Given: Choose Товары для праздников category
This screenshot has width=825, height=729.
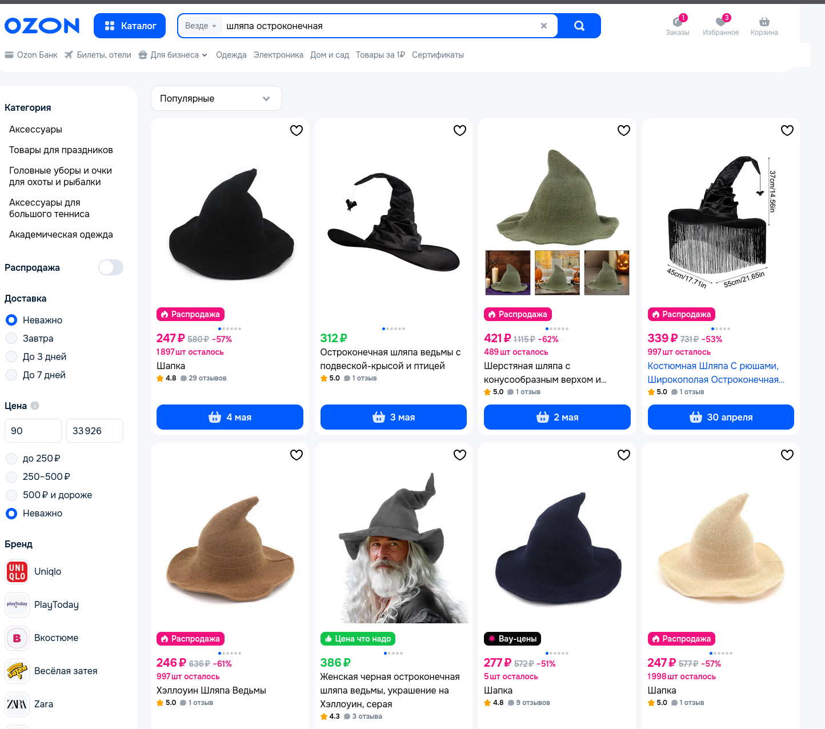Looking at the screenshot, I should pos(61,150).
